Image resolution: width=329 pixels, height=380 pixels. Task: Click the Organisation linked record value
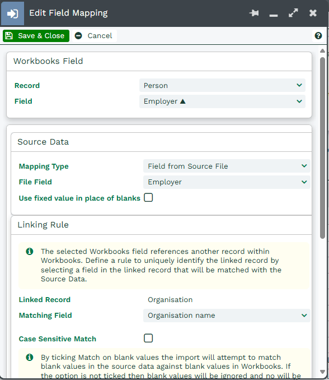170,299
